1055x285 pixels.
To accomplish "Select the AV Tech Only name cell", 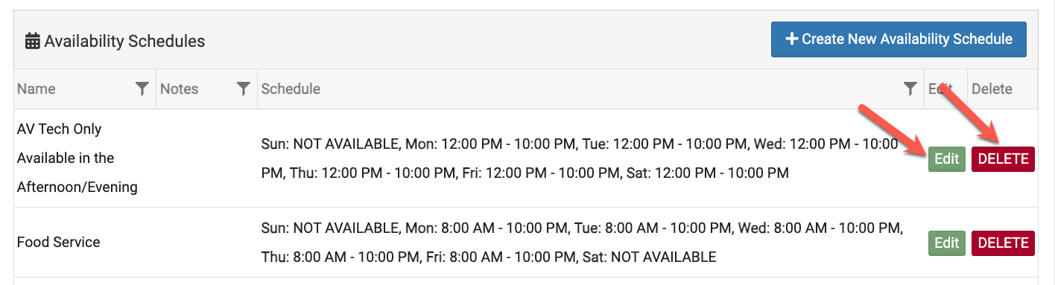I will (77, 158).
